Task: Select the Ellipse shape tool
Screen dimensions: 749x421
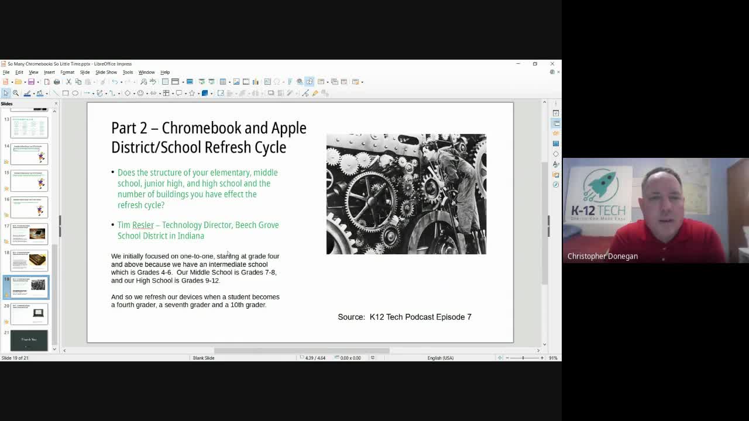Action: pyautogui.click(x=75, y=94)
